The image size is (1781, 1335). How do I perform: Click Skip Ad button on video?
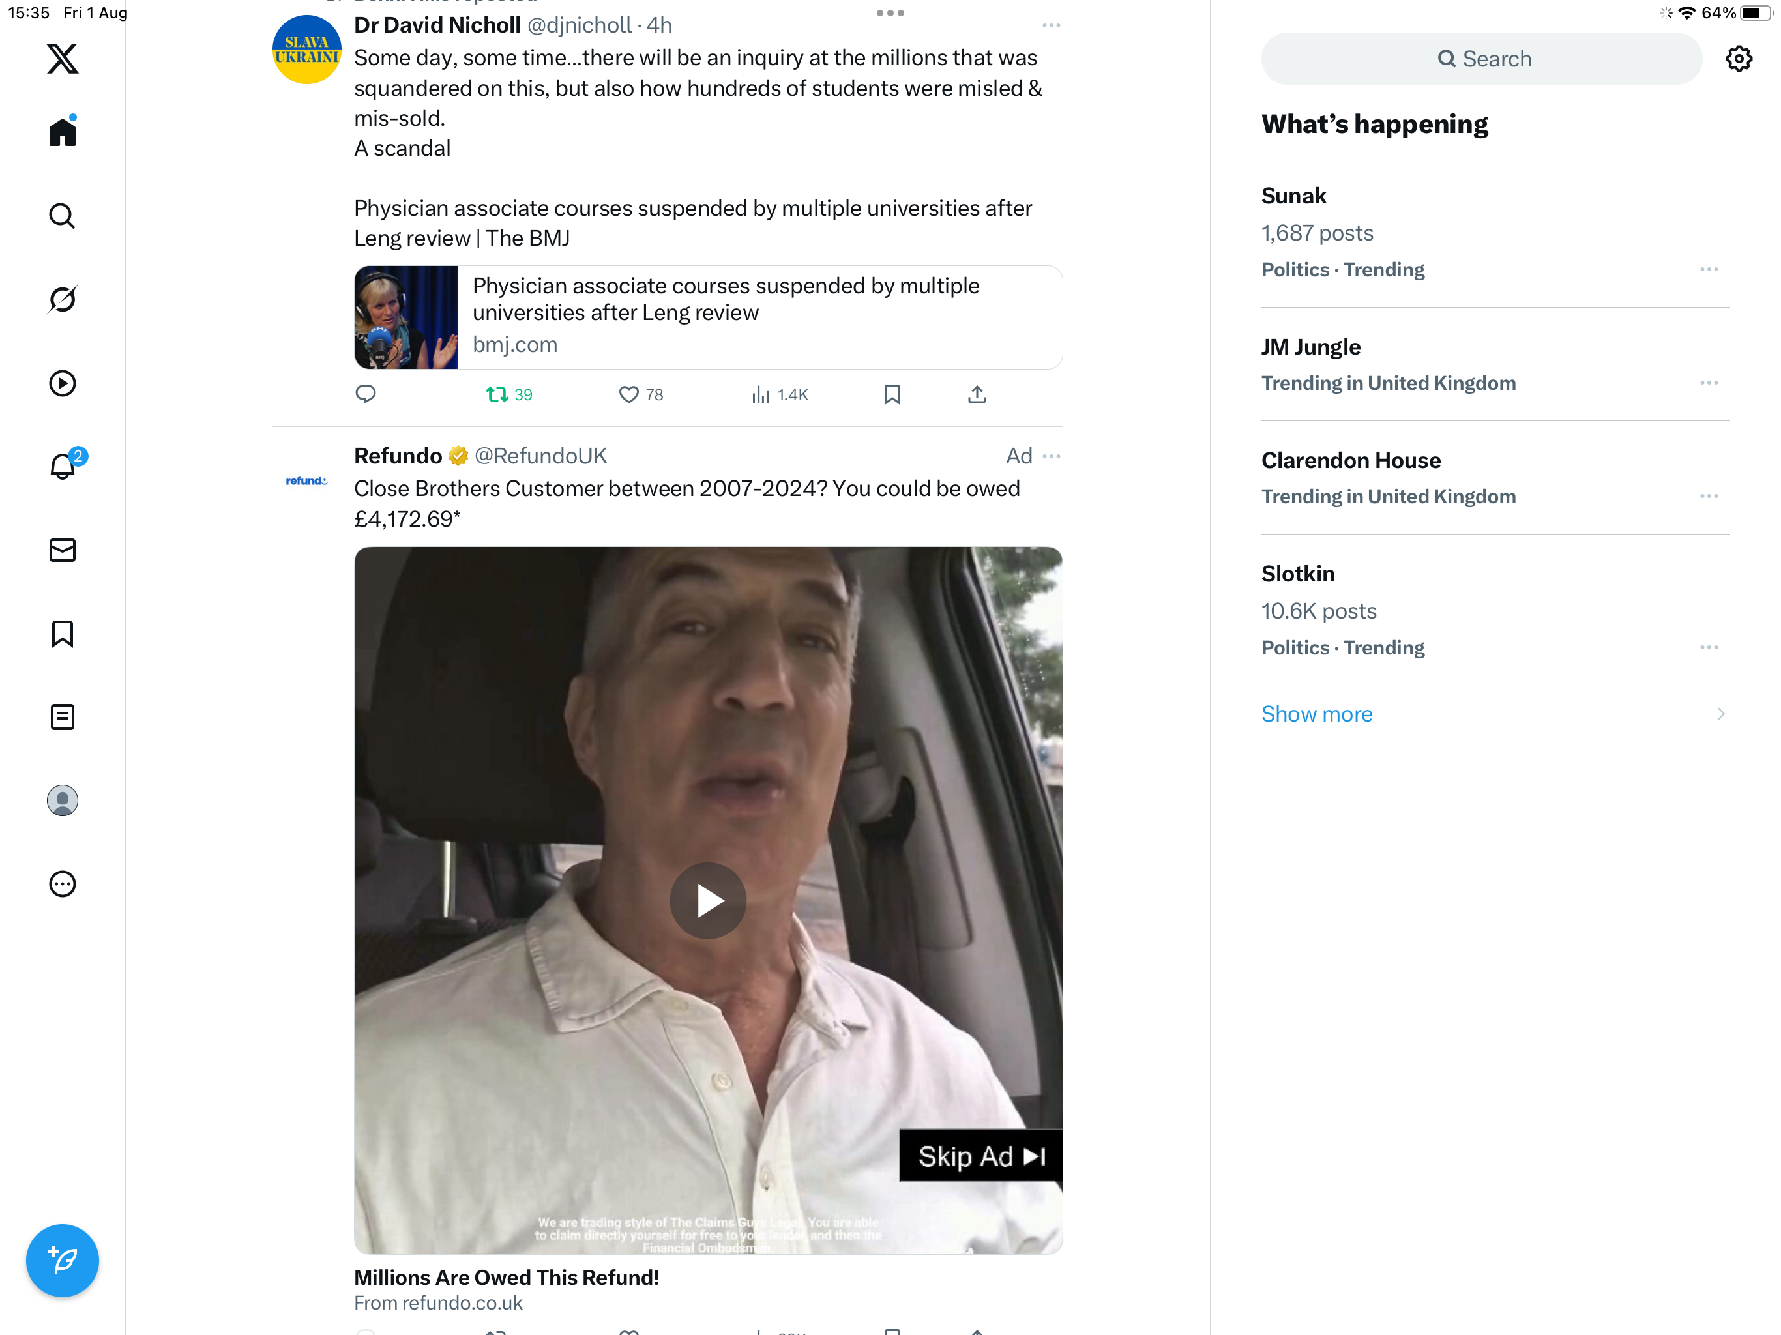coord(980,1156)
